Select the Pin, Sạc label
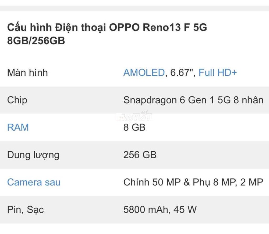The height and width of the screenshot is (234, 269). pyautogui.click(x=25, y=210)
